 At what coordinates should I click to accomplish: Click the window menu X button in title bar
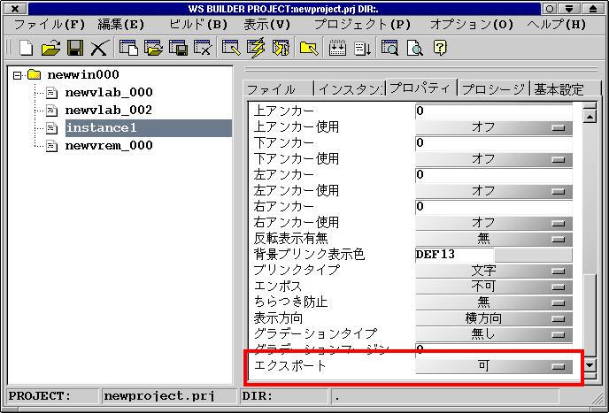[14, 9]
